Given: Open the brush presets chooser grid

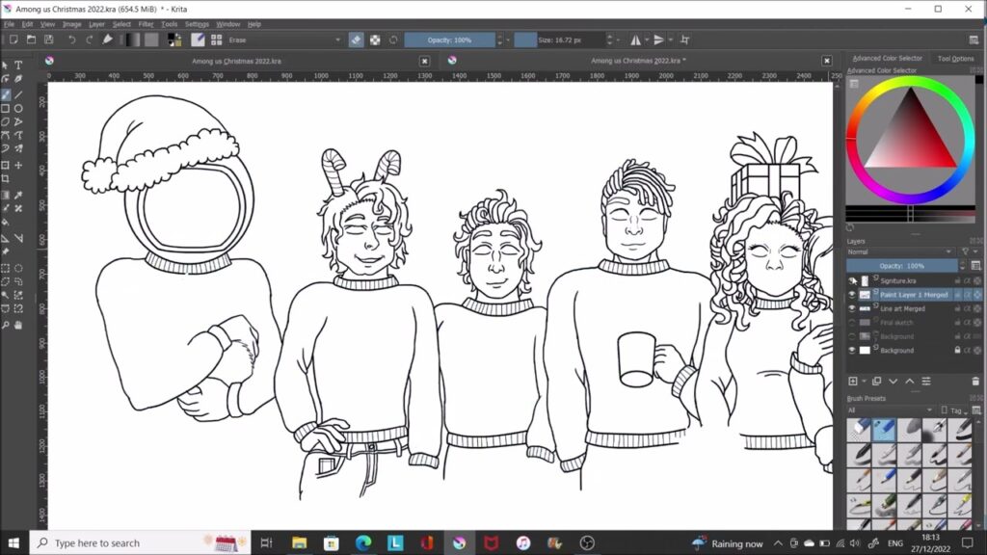Looking at the screenshot, I should [217, 40].
